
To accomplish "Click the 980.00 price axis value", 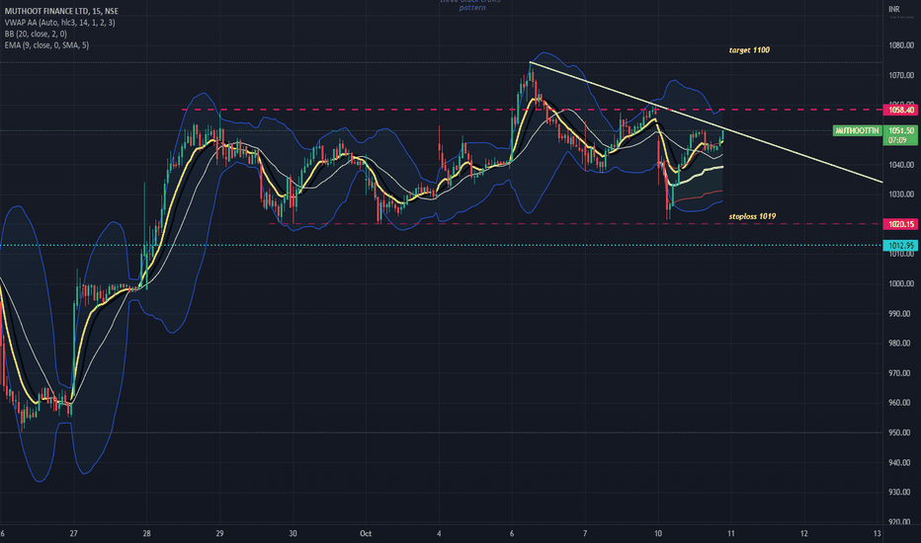I will pos(901,343).
